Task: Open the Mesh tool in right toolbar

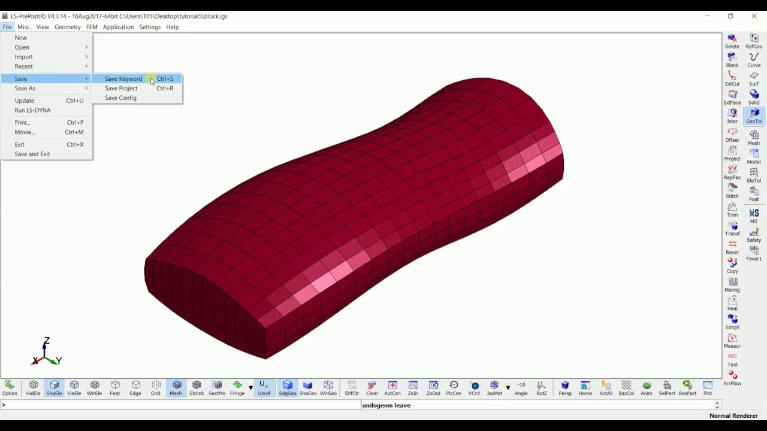Action: point(754,138)
